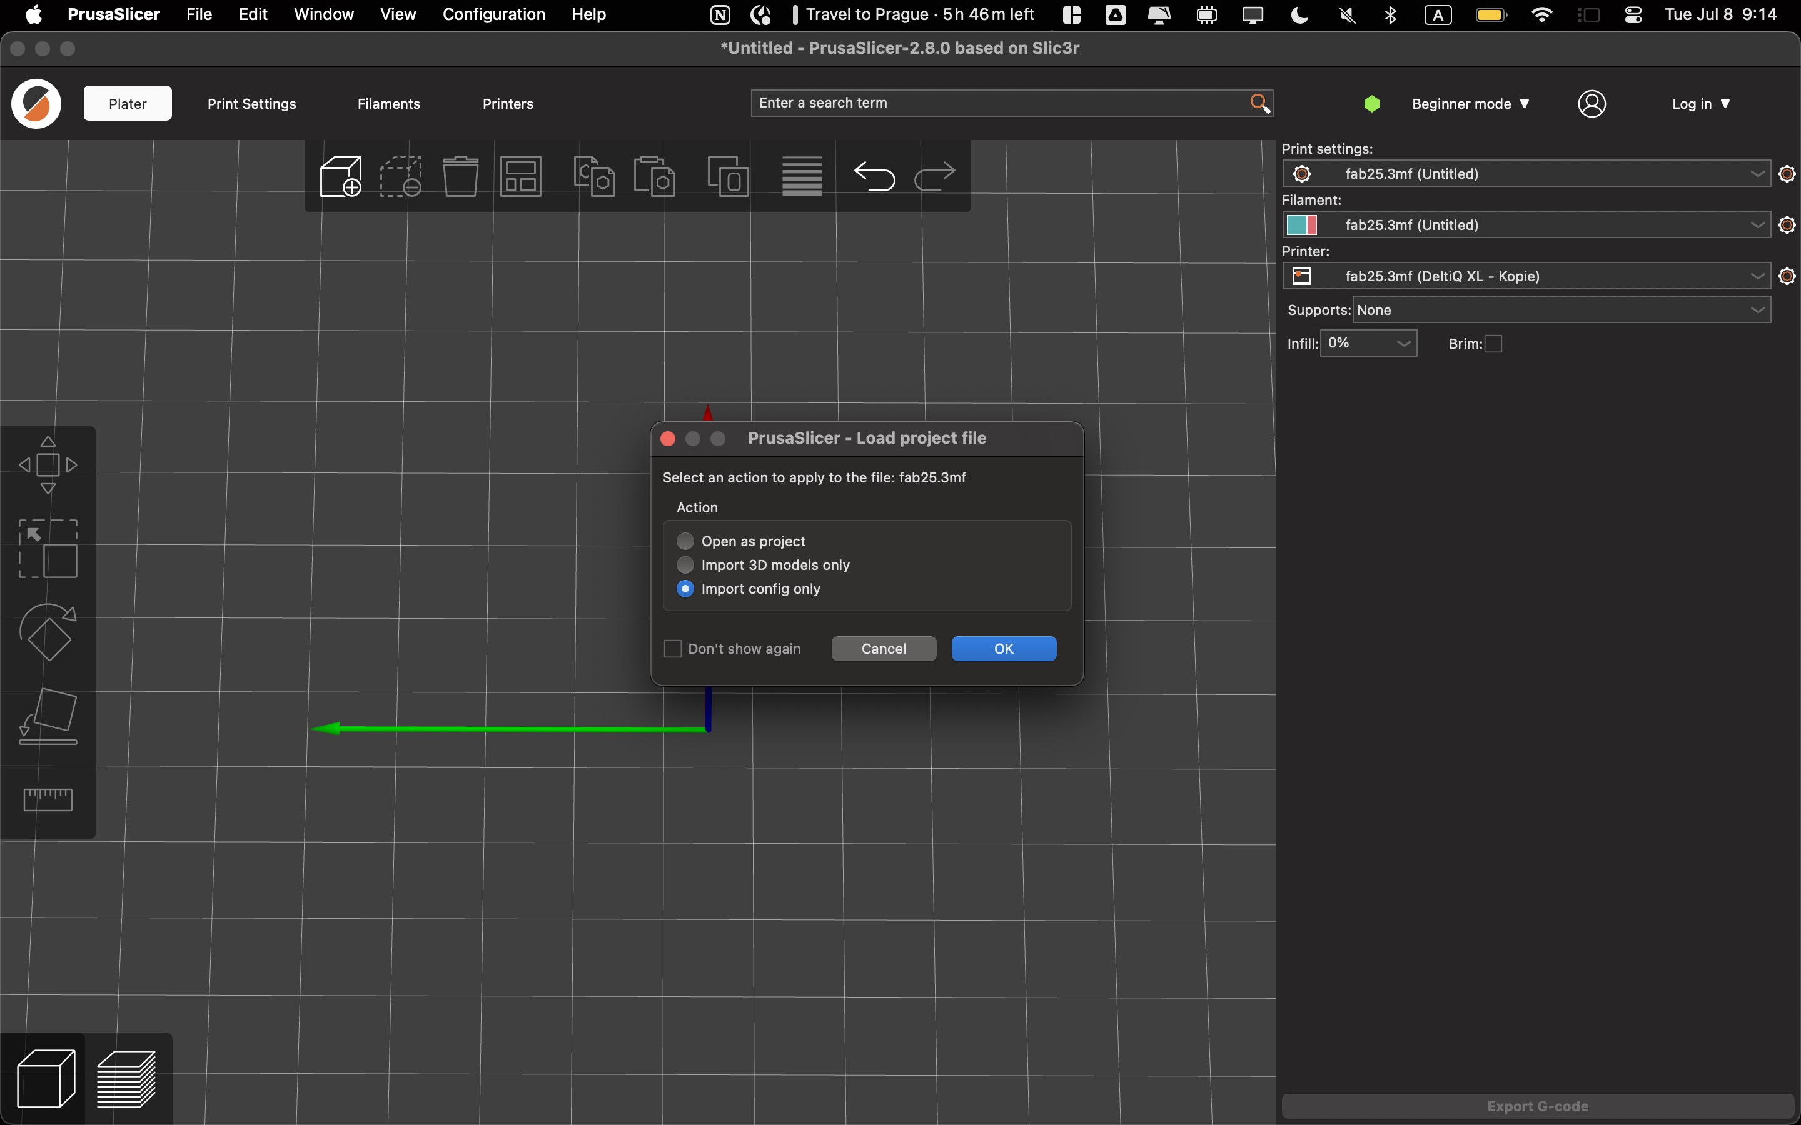Open the Beginner mode dropdown
Viewport: 1801px width, 1125px height.
click(x=1470, y=104)
